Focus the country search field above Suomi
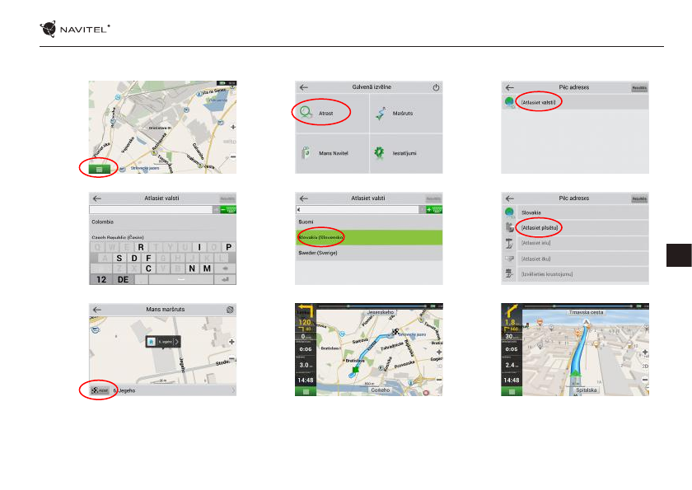This screenshot has width=692, height=490. [357, 209]
